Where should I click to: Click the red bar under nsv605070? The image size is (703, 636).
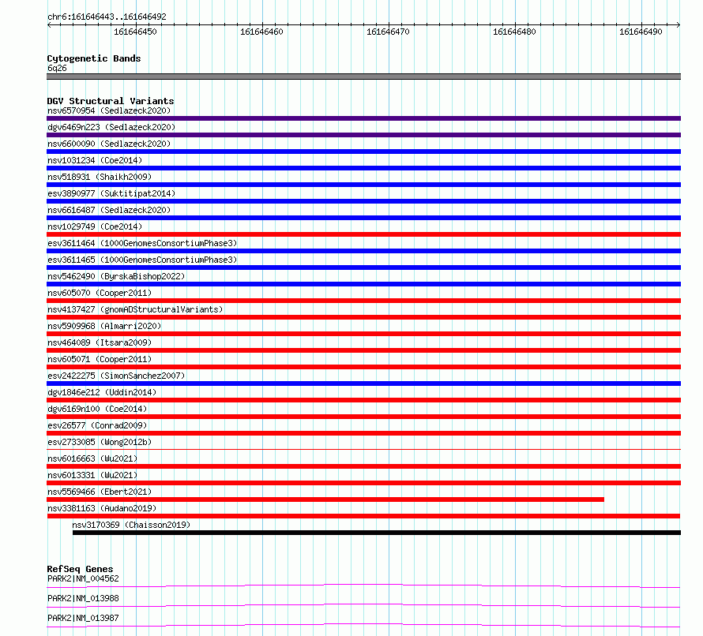coord(363,301)
